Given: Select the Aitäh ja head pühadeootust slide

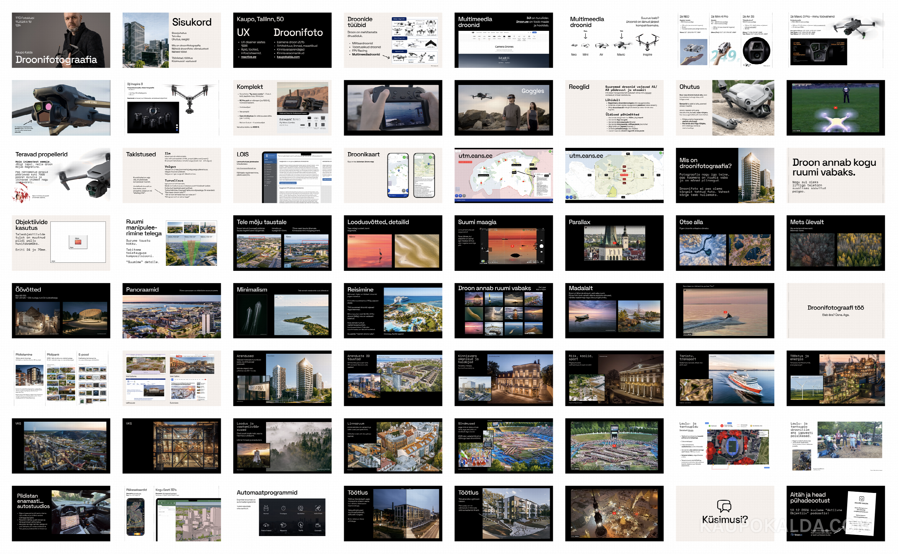Looking at the screenshot, I should tap(835, 513).
